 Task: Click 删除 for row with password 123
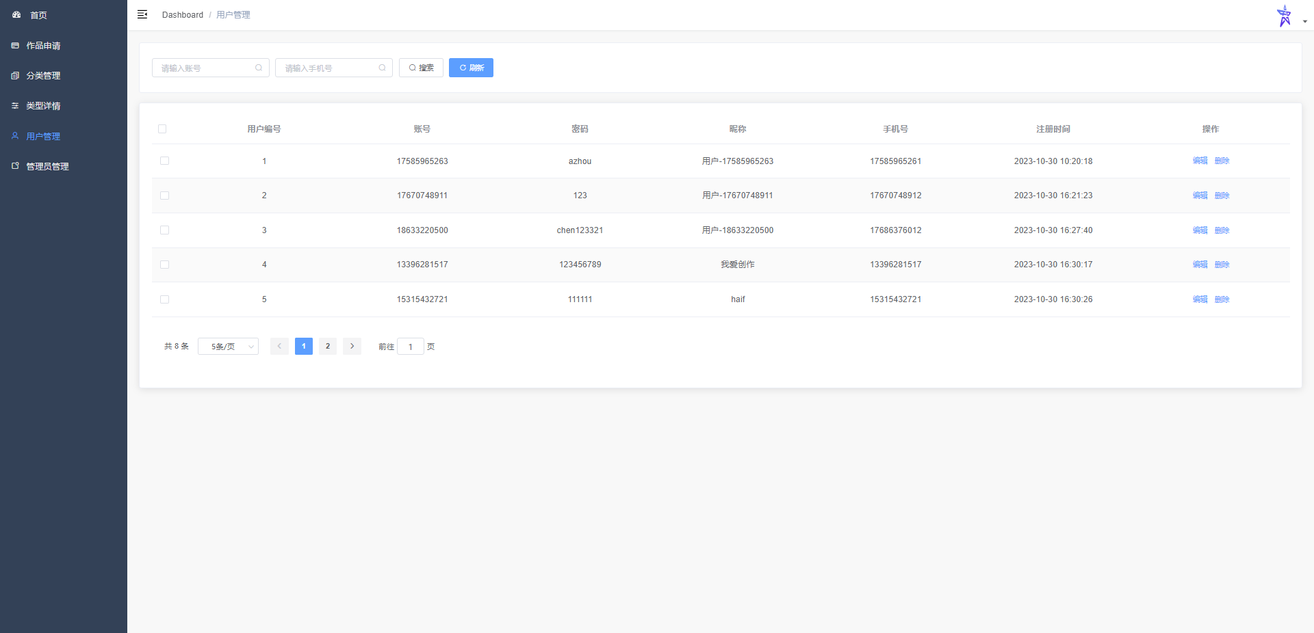pos(1222,196)
